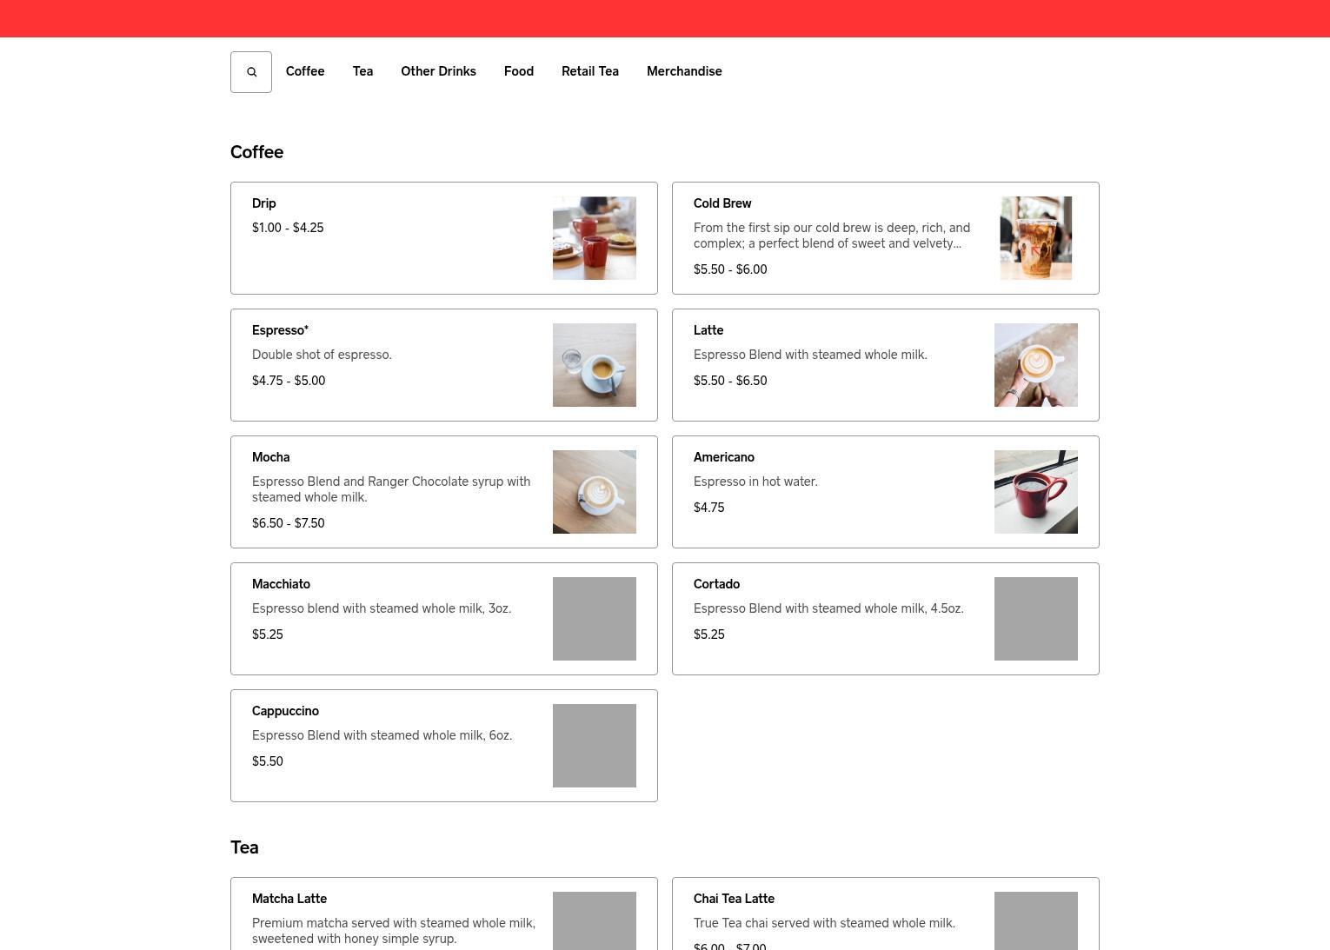Click the Matcha Latte placeholder image

click(x=595, y=921)
